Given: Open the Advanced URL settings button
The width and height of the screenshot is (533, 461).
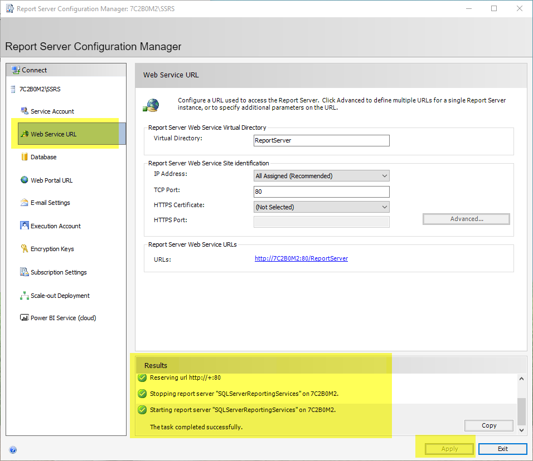Looking at the screenshot, I should click(466, 219).
